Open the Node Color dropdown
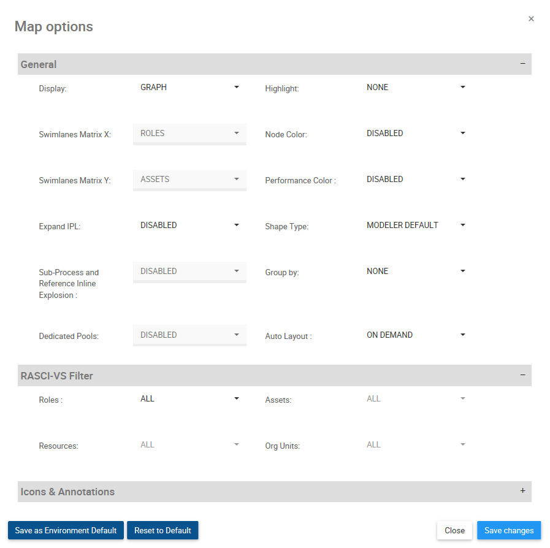Viewport: 550px width, 548px height. (x=416, y=134)
